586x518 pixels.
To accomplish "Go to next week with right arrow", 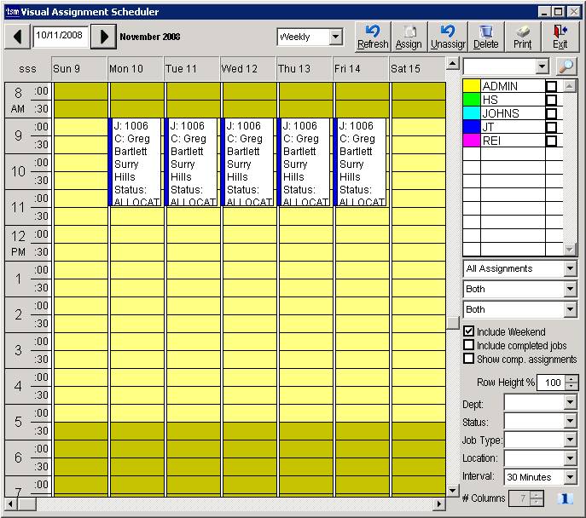I will point(103,37).
